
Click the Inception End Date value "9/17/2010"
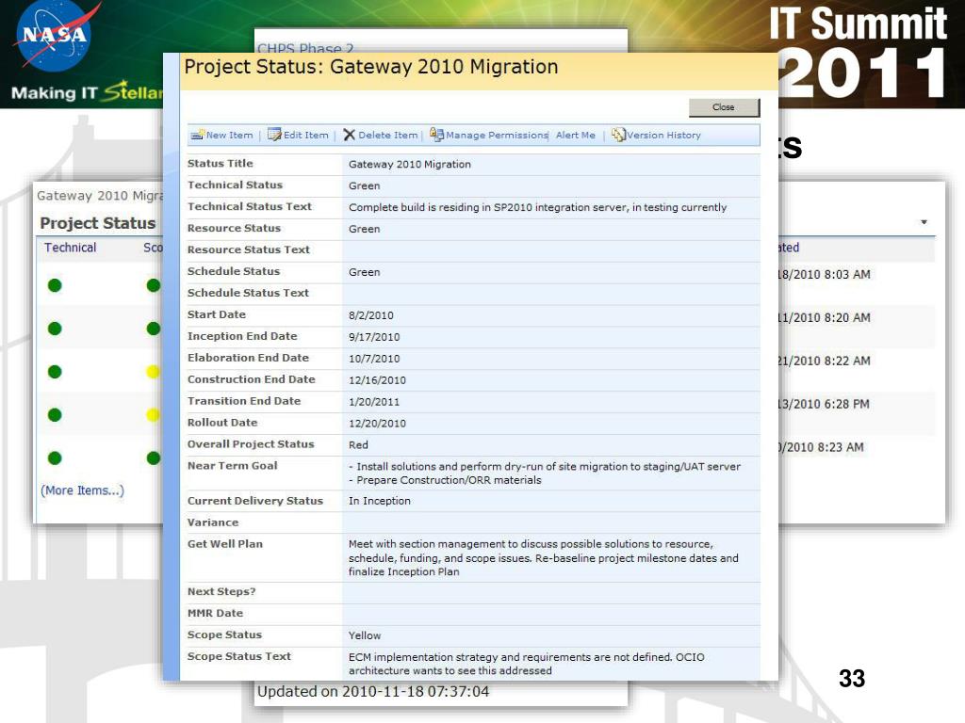(x=374, y=337)
